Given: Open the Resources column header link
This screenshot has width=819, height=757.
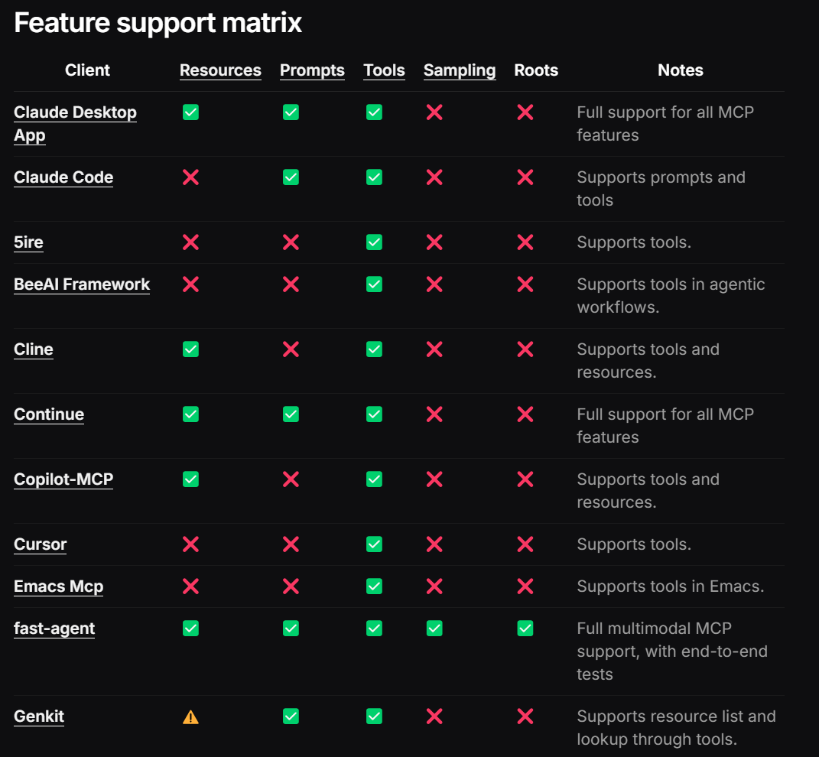Looking at the screenshot, I should 220,70.
